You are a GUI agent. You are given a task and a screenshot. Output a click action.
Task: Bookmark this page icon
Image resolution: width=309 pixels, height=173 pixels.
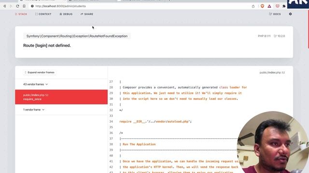coord(24,6)
